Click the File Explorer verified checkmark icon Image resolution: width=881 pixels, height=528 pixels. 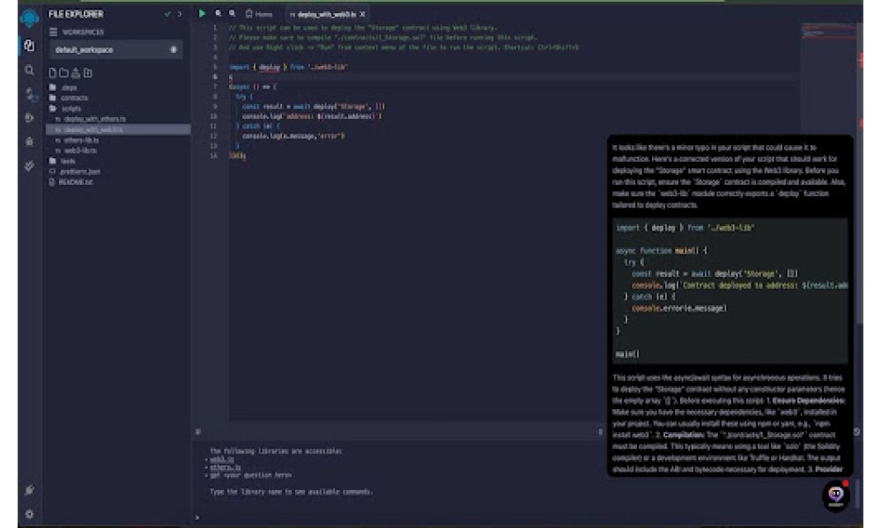167,14
